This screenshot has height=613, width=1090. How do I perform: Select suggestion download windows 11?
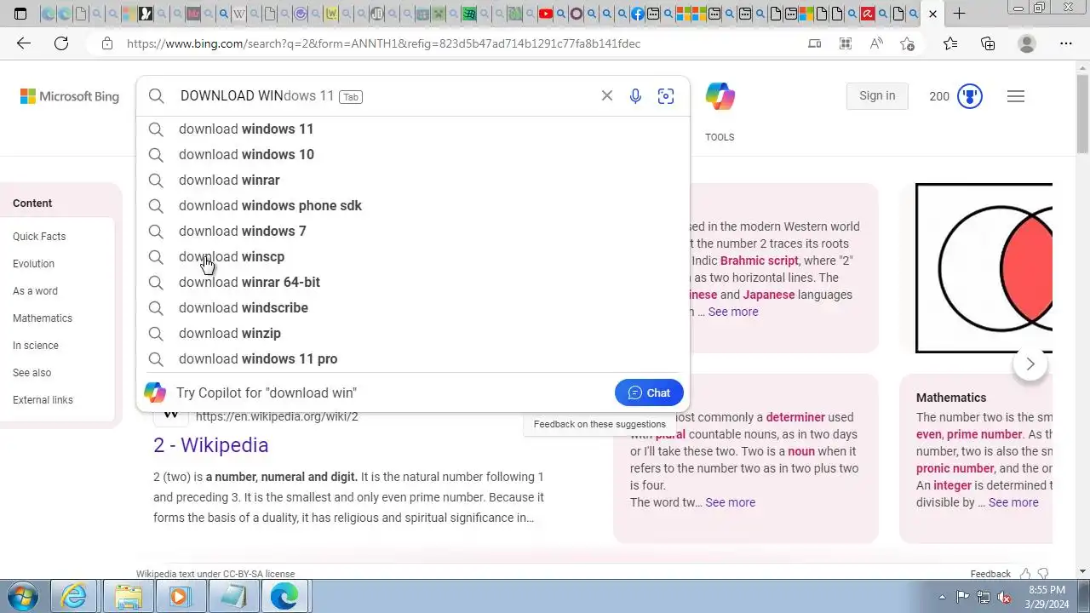coord(413,129)
